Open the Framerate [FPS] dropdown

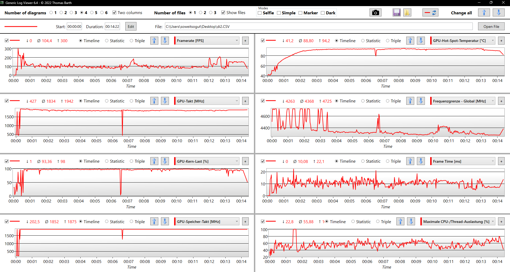(x=207, y=41)
